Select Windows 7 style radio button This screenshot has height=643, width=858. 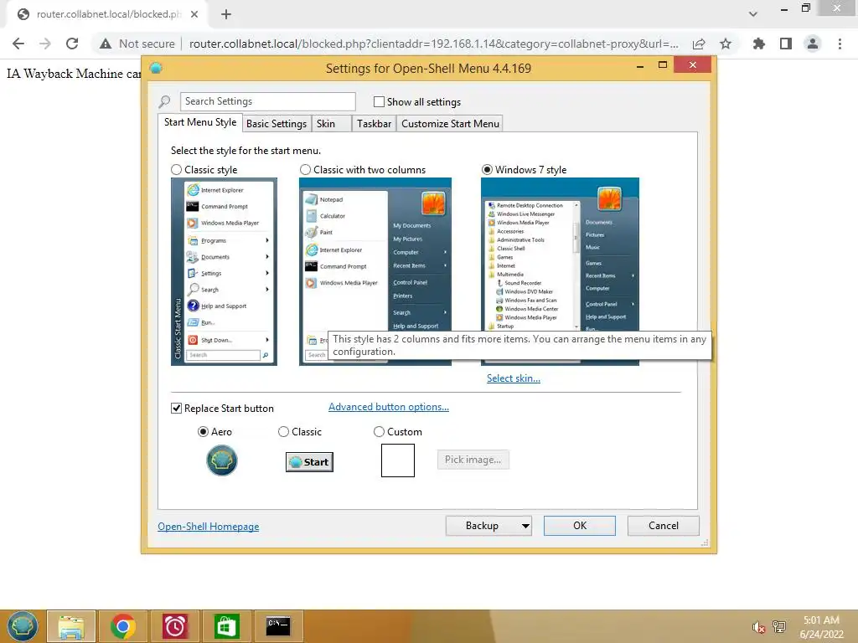(x=487, y=169)
